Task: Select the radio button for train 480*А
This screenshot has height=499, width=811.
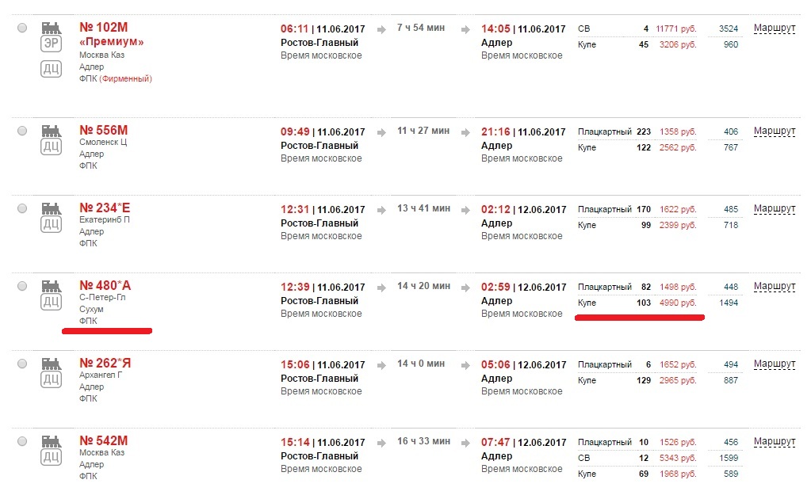Action: [x=22, y=286]
